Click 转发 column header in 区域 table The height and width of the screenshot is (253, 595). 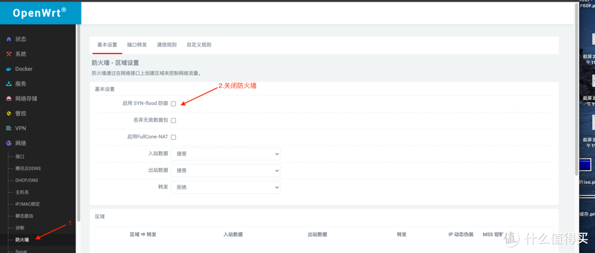tap(402, 234)
